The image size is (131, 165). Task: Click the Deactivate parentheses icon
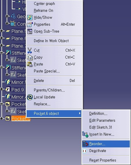click(84, 151)
